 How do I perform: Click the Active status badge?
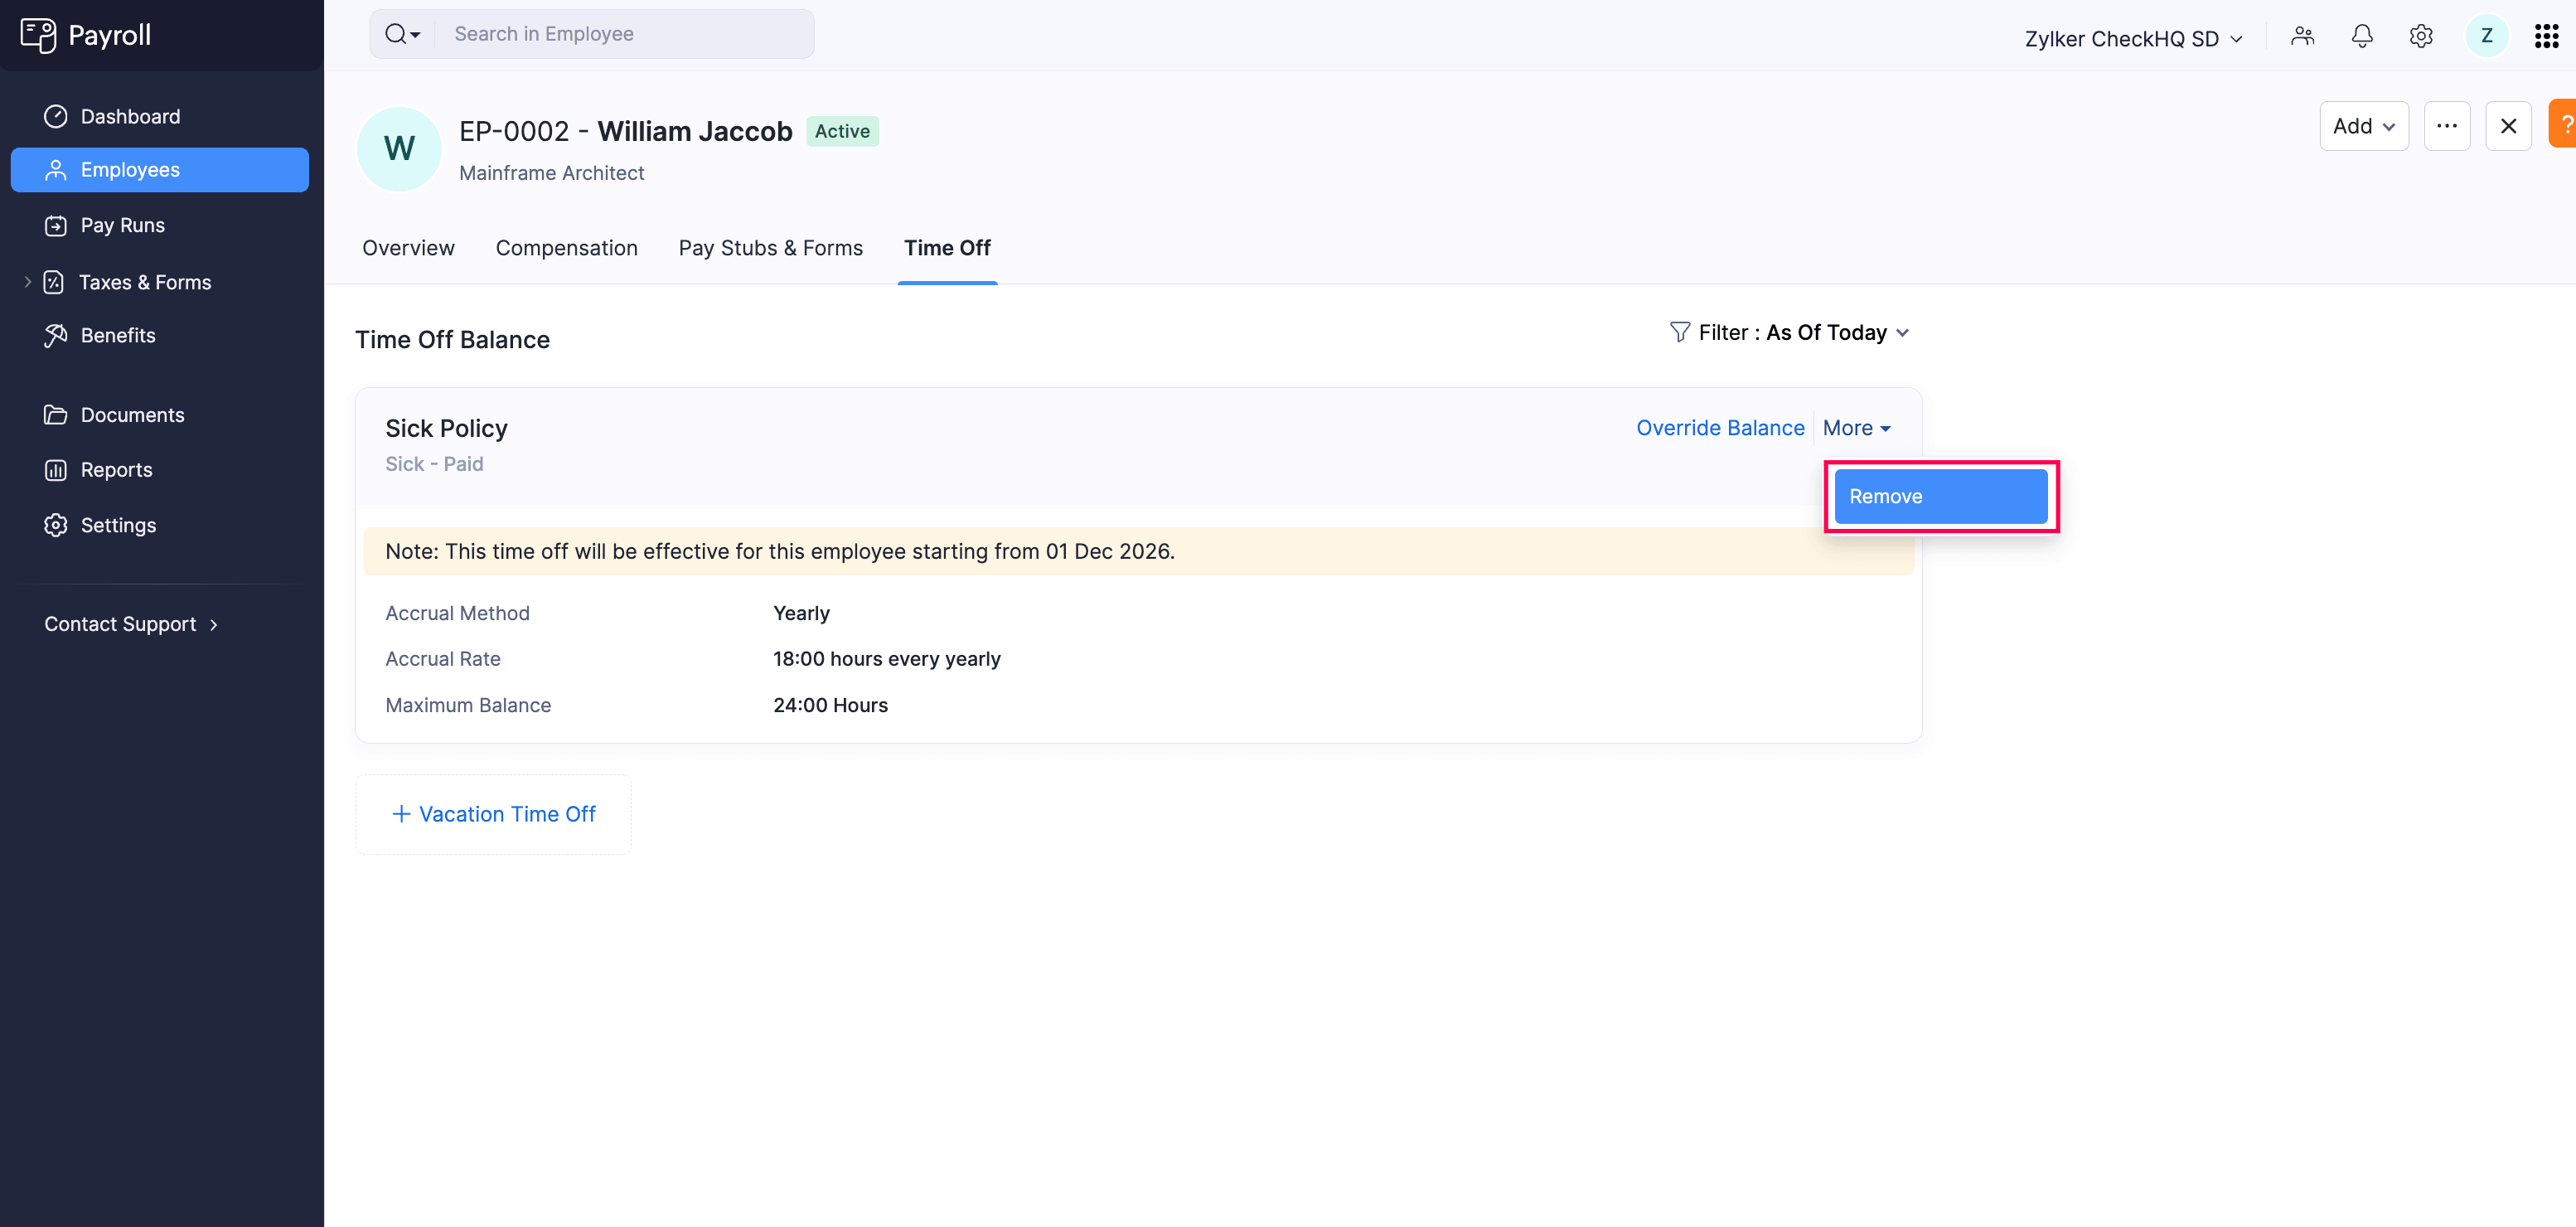(x=842, y=131)
